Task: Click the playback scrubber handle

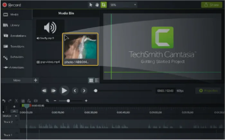Action: (x=96, y=91)
